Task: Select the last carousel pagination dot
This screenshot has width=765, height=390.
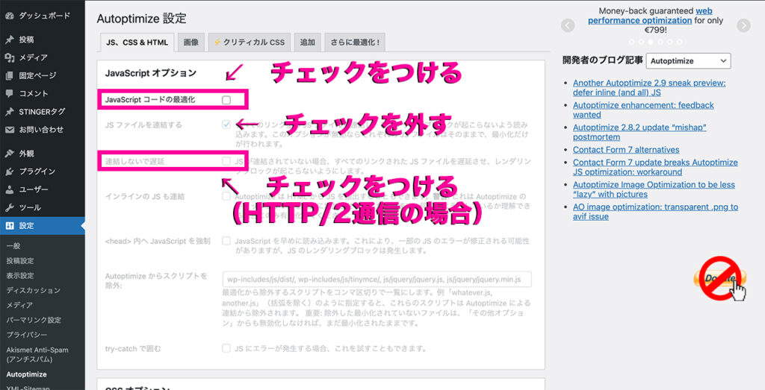Action: pyautogui.click(x=680, y=42)
